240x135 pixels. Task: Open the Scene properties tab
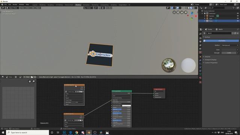[x=200, y=49]
